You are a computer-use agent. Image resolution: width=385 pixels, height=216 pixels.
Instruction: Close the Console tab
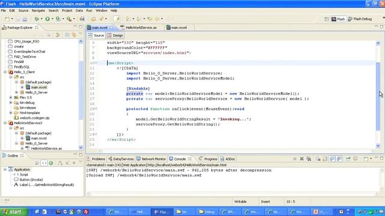pos(190,158)
